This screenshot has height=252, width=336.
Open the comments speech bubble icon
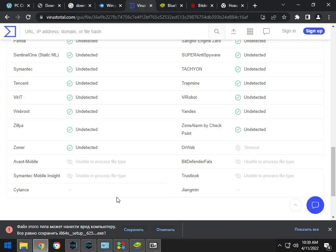coord(266,31)
